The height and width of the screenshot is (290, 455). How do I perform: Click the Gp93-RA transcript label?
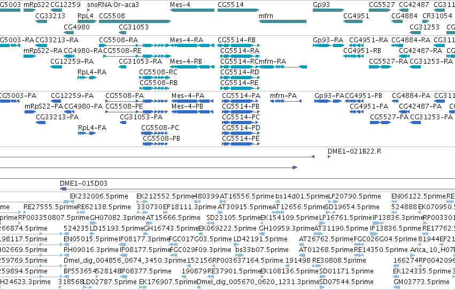[x=328, y=40]
